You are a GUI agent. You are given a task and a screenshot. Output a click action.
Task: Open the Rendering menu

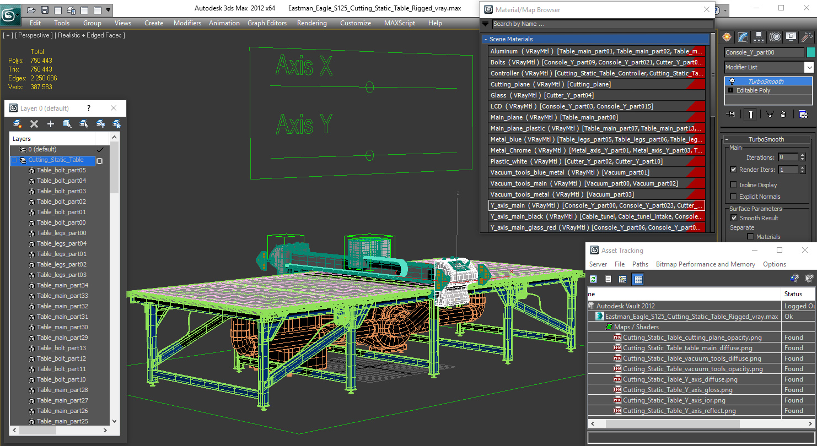click(312, 23)
